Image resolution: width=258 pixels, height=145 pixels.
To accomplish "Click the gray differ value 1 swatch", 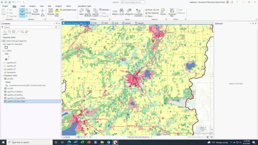I will coord(6,59).
